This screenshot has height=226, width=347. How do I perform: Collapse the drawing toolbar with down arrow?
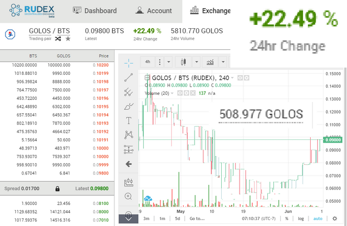click(128, 219)
